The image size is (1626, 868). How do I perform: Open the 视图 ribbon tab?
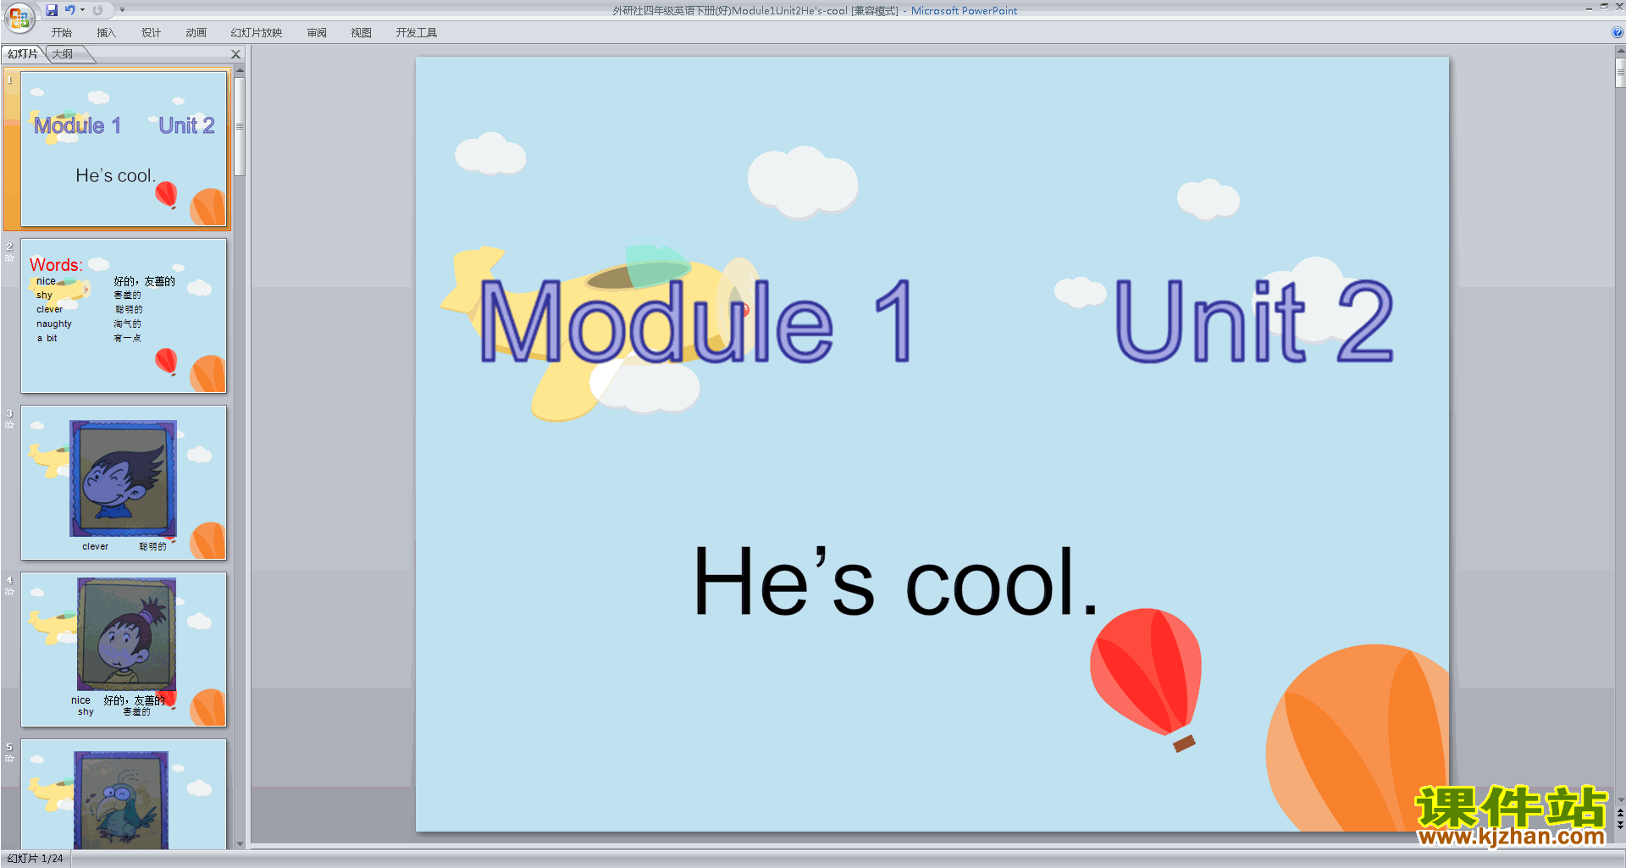pos(362,33)
